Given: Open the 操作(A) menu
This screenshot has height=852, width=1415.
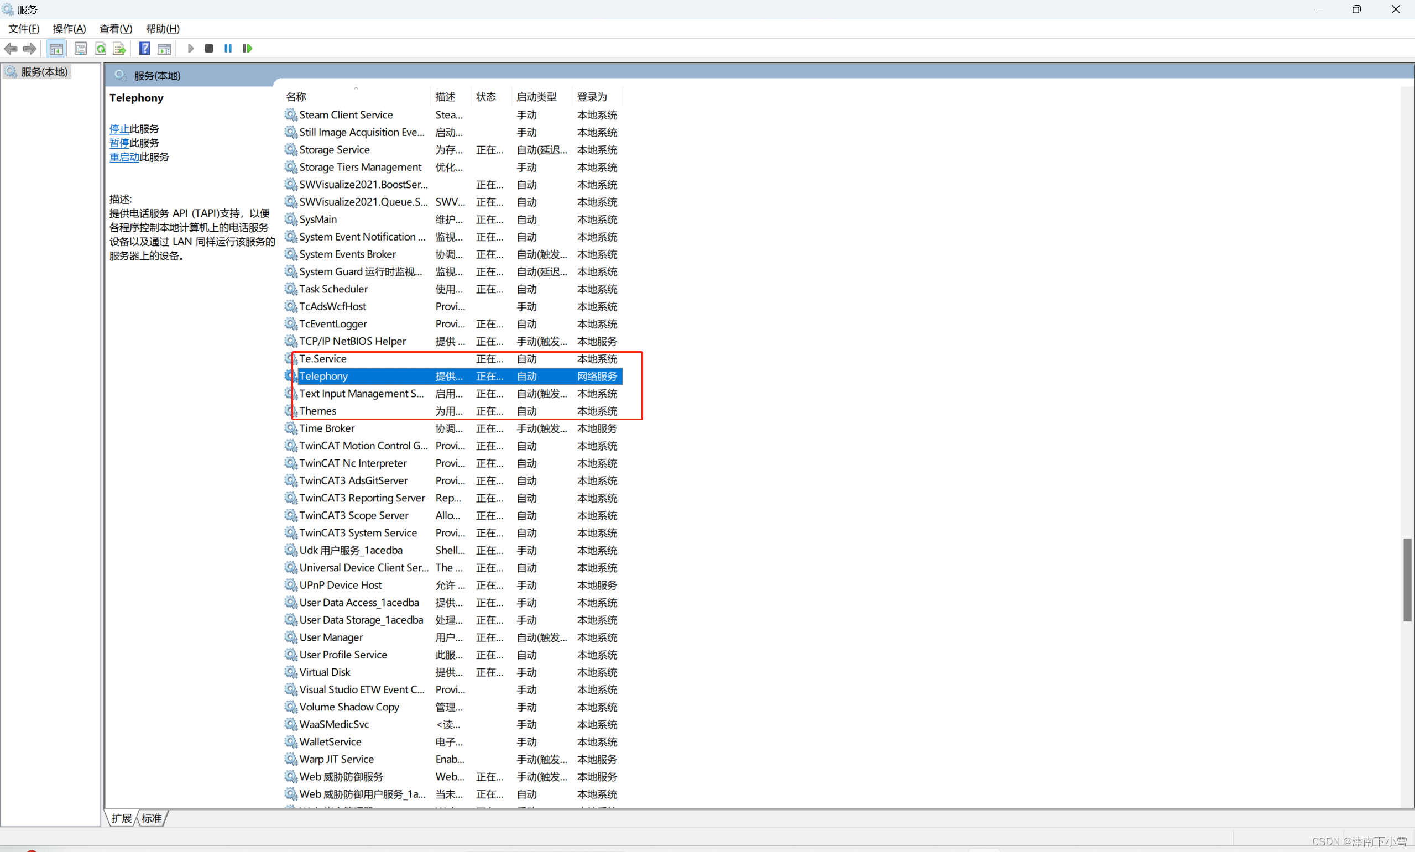Looking at the screenshot, I should click(69, 29).
